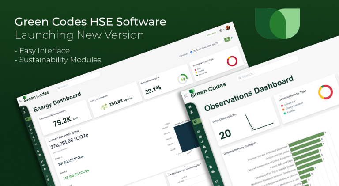Viewport: 339px width, 186px height.
Task: Click the Cairo East location pill
Action: point(211,34)
